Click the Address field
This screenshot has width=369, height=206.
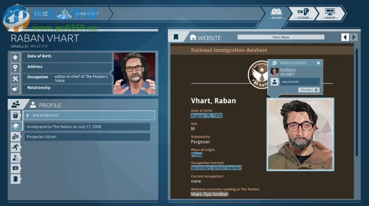coord(67,68)
